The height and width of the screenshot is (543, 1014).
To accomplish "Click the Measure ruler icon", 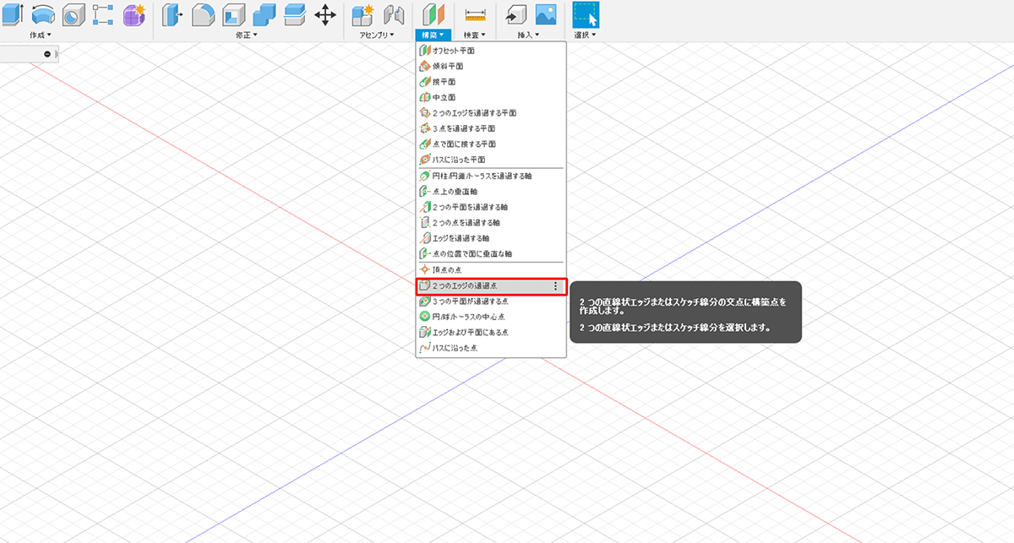I will (476, 14).
